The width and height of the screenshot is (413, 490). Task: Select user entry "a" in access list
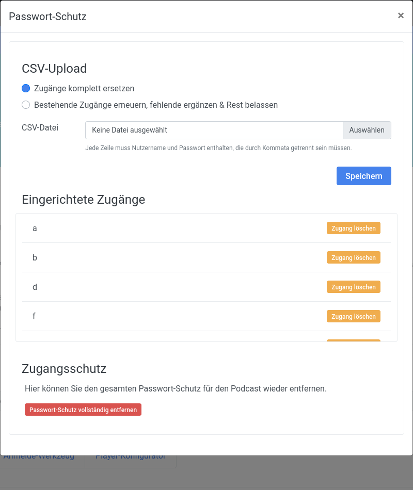35,228
